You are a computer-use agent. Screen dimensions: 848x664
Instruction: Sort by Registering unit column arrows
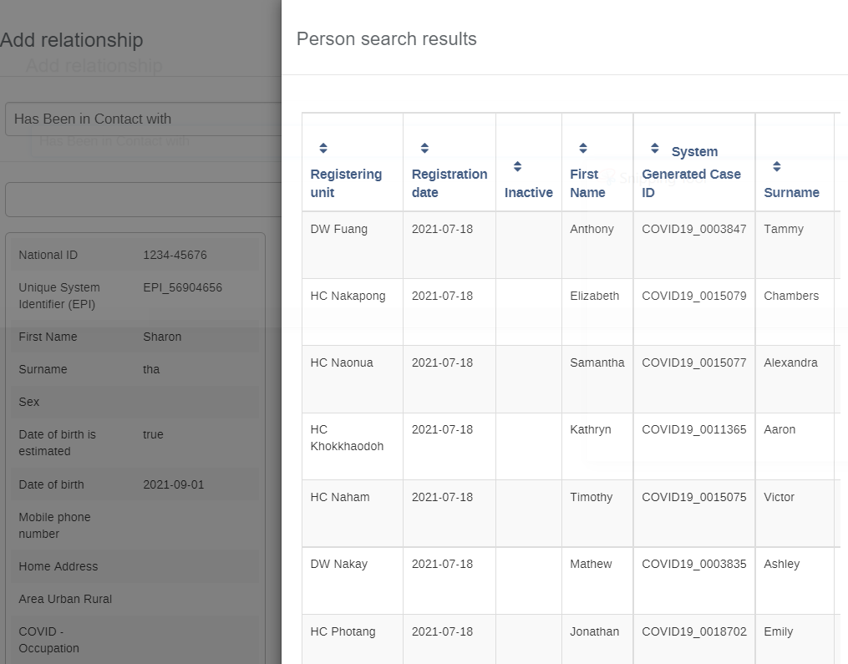(x=322, y=148)
